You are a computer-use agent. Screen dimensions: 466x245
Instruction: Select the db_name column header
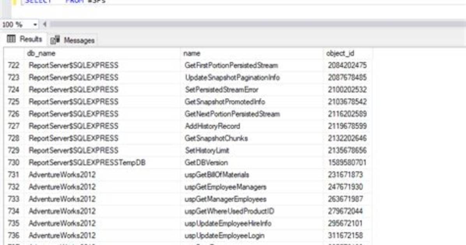click(x=102, y=53)
